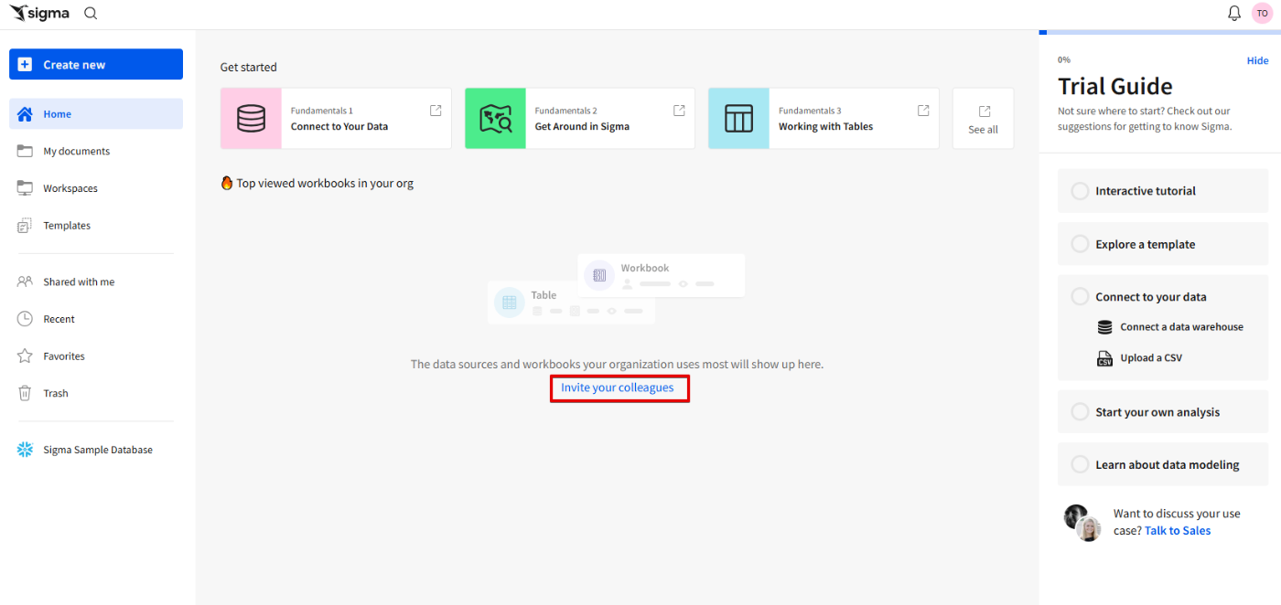The width and height of the screenshot is (1281, 605).
Task: Check off the Start your own analysis circle
Action: pos(1080,412)
